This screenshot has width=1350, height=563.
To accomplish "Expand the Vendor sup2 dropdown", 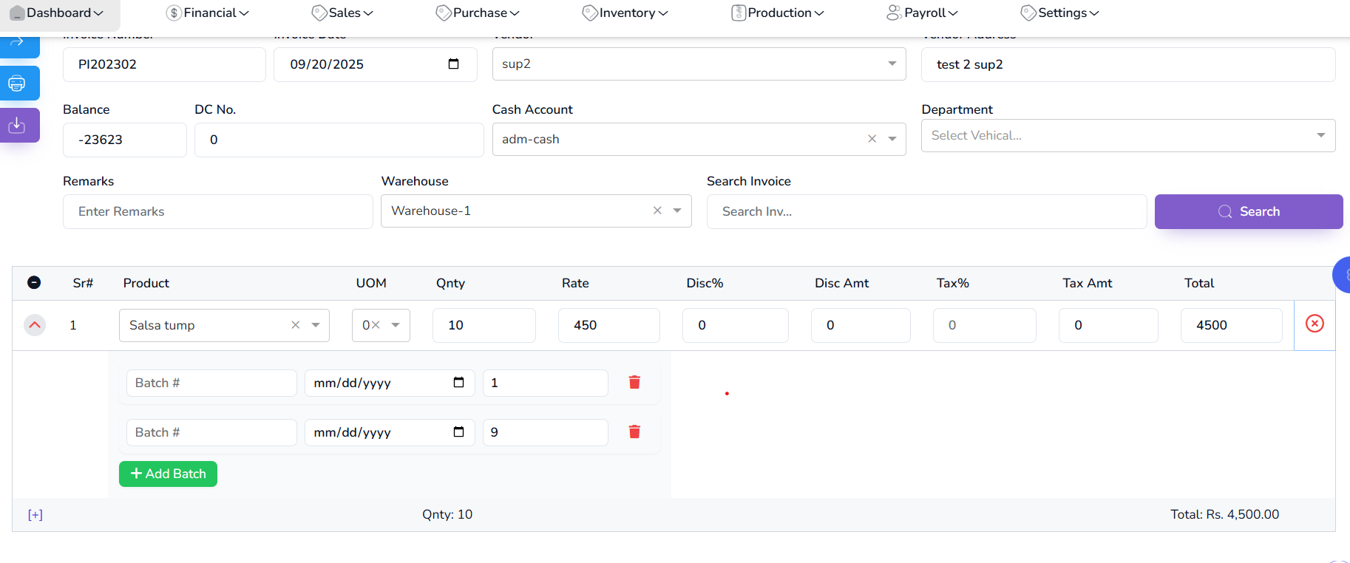I will (x=892, y=64).
